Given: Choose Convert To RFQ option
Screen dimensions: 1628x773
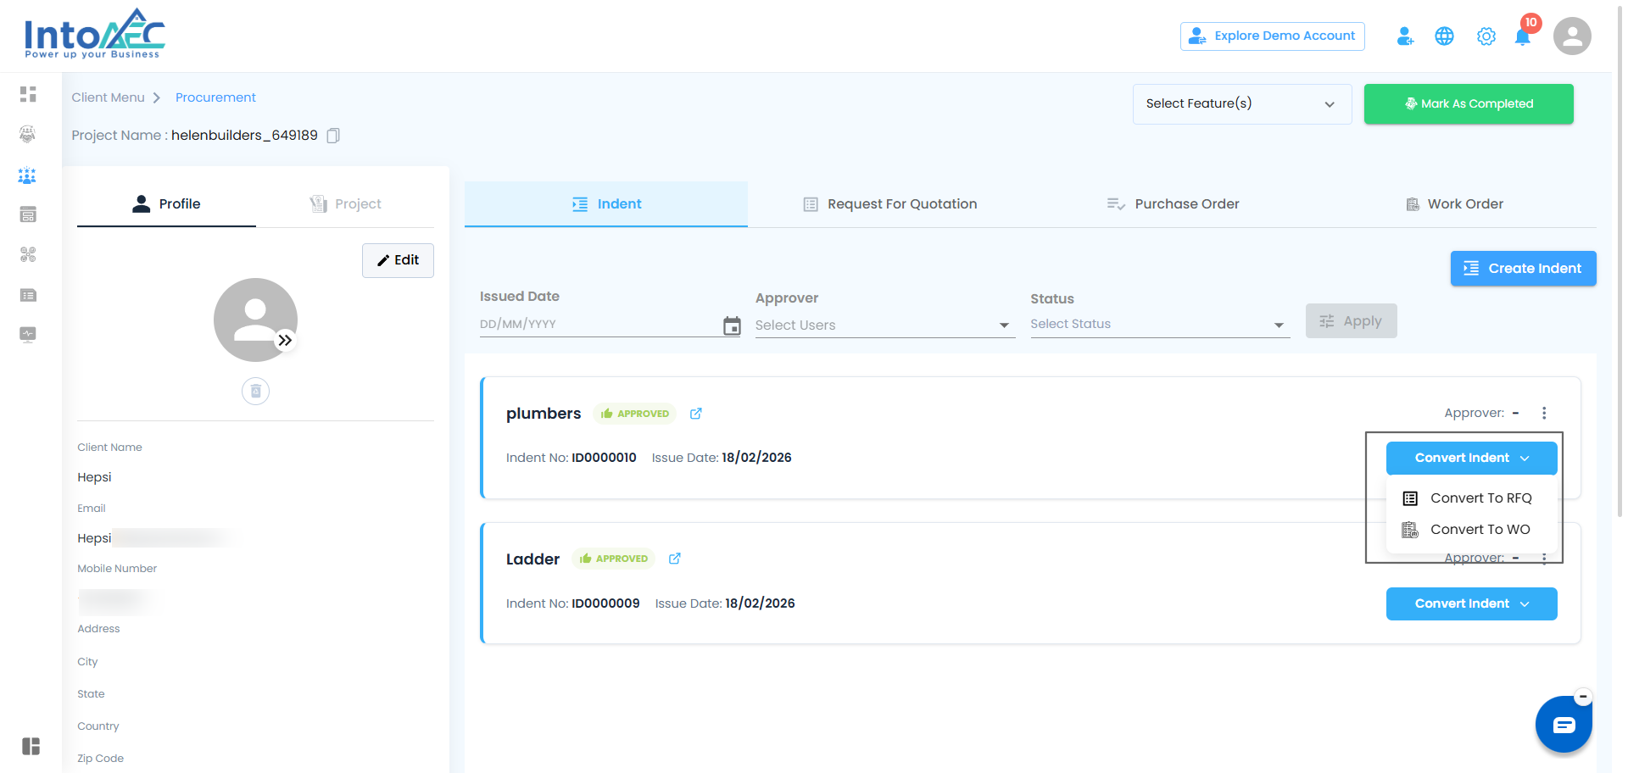Looking at the screenshot, I should point(1472,498).
